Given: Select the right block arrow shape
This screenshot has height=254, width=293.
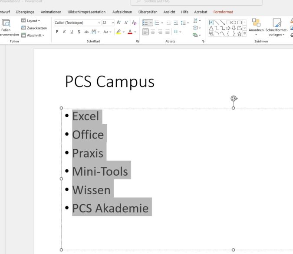Looking at the screenshot, I should point(228,28).
